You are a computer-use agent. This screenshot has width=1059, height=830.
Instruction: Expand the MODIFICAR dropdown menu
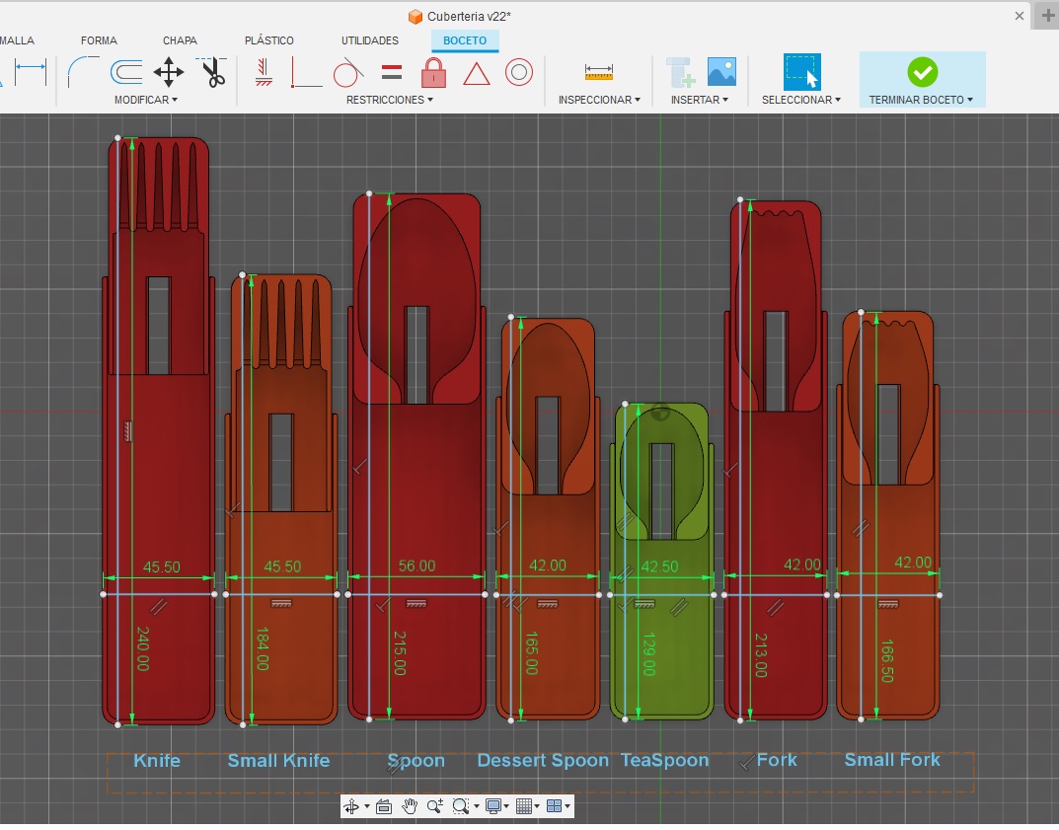(145, 100)
